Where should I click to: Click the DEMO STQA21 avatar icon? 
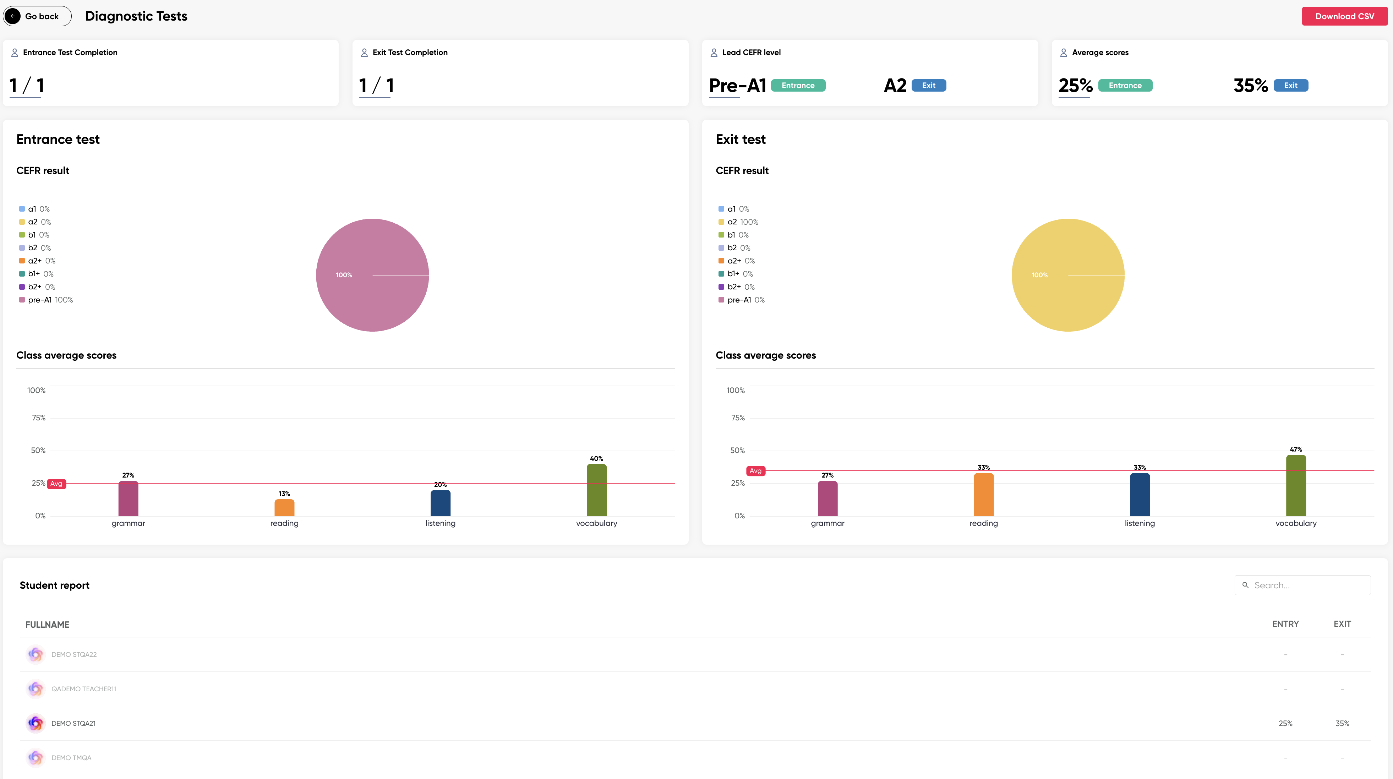click(36, 723)
